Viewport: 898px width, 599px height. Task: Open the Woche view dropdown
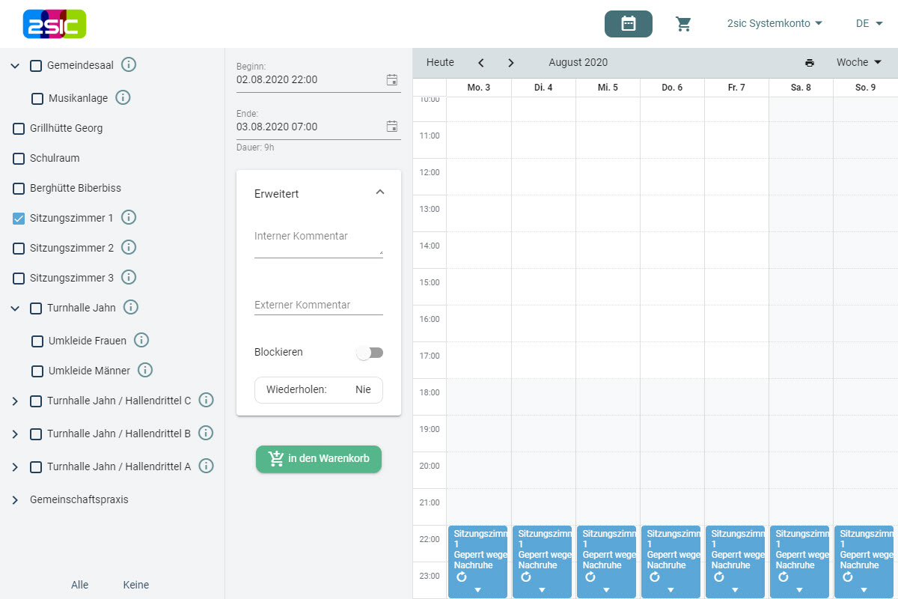pyautogui.click(x=859, y=63)
